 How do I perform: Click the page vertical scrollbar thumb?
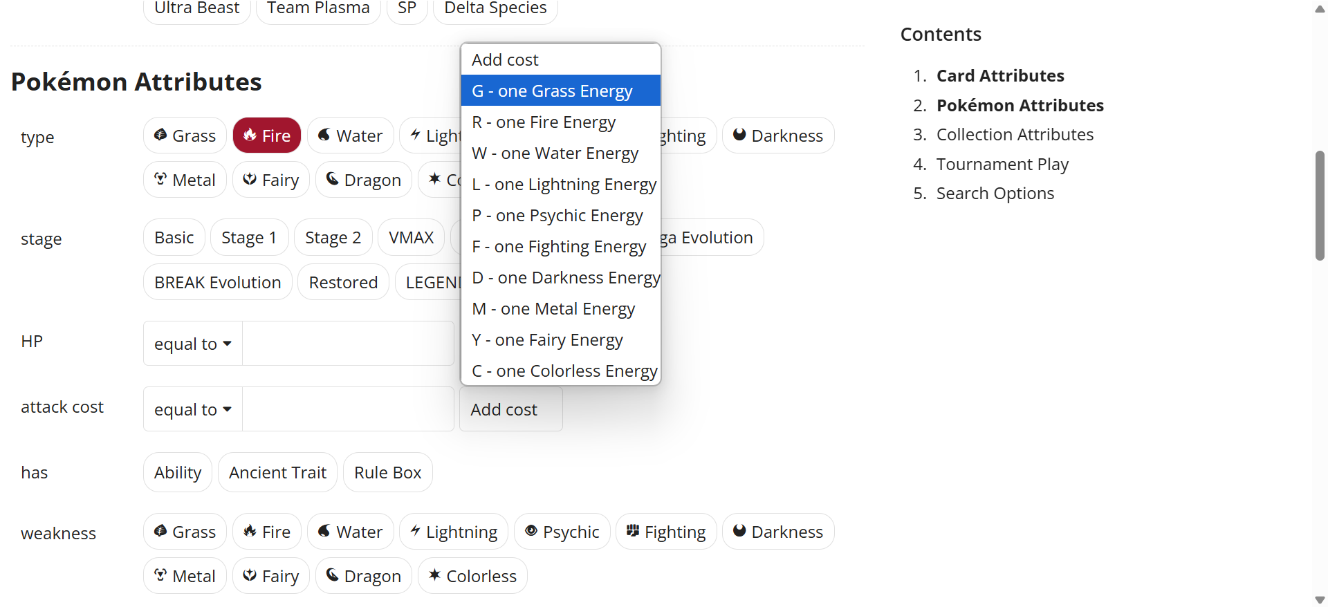(x=1320, y=205)
